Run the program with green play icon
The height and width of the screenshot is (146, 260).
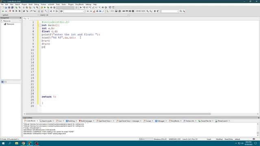point(45,7)
